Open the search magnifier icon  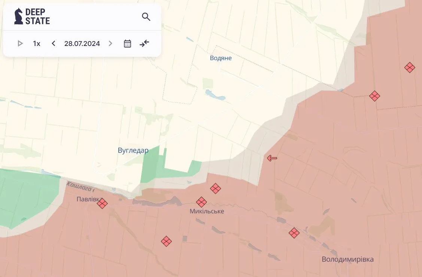coord(146,17)
